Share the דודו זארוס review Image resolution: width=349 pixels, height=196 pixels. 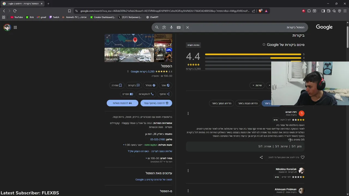(261, 157)
